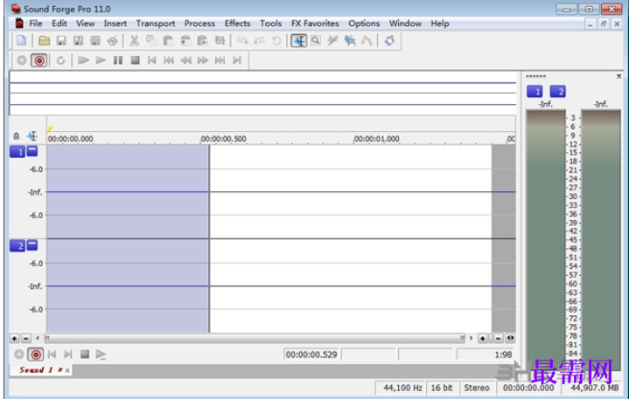
Task: Zoom in level with bottom-left plus button
Action: 15,339
